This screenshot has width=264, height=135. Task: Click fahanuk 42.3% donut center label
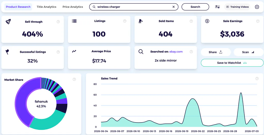tap(41, 104)
